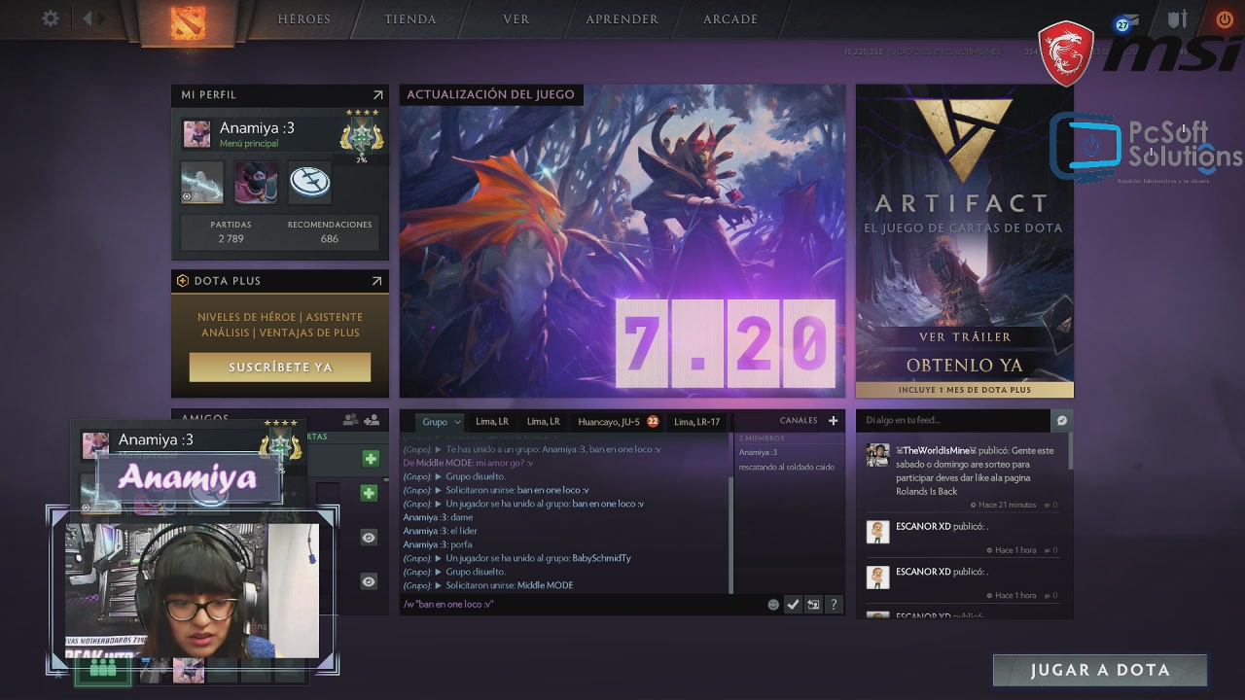Switch to Huancayo, JU-5 chat tab
Image resolution: width=1245 pixels, height=700 pixels.
(618, 422)
